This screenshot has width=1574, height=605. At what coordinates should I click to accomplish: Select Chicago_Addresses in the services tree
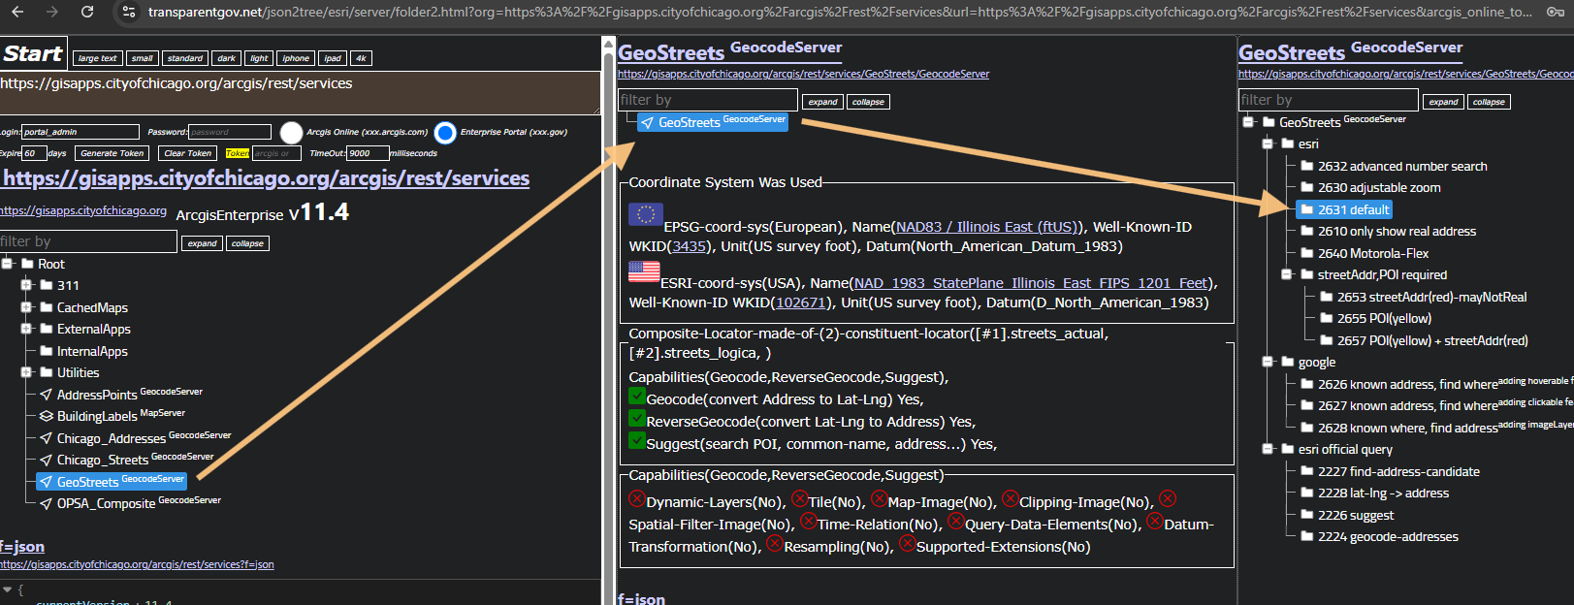click(x=111, y=438)
